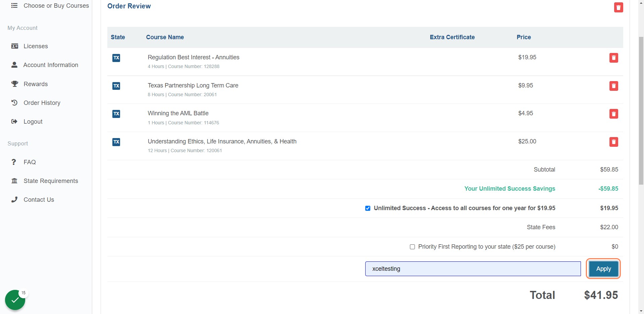Clear entire order with top trash icon
The image size is (644, 314).
[619, 7]
